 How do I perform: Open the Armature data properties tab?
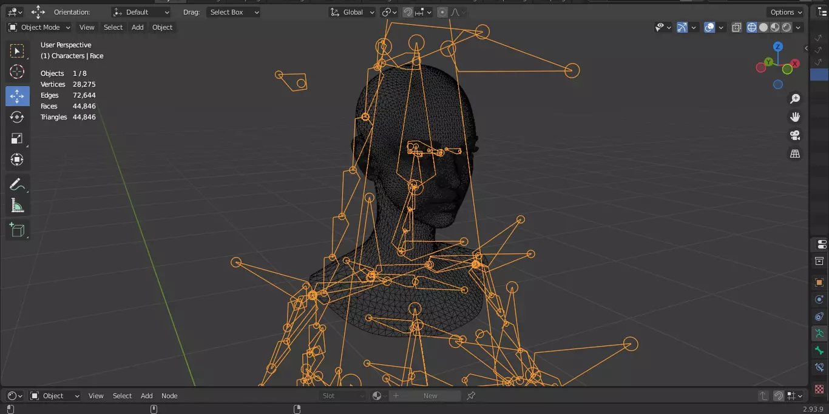click(x=819, y=333)
